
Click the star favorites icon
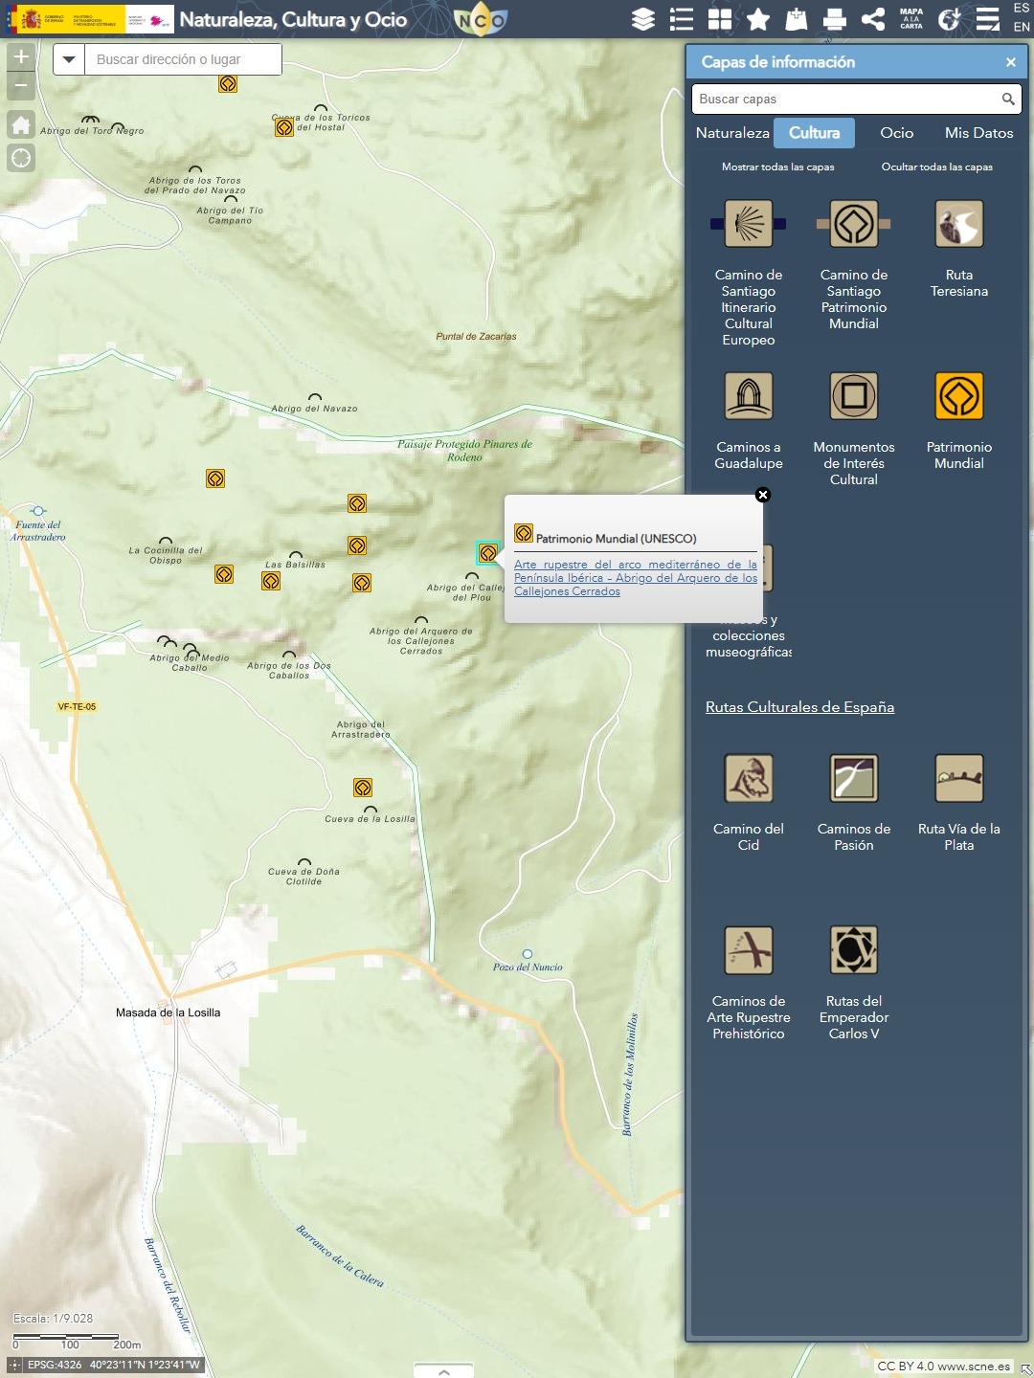tap(758, 19)
